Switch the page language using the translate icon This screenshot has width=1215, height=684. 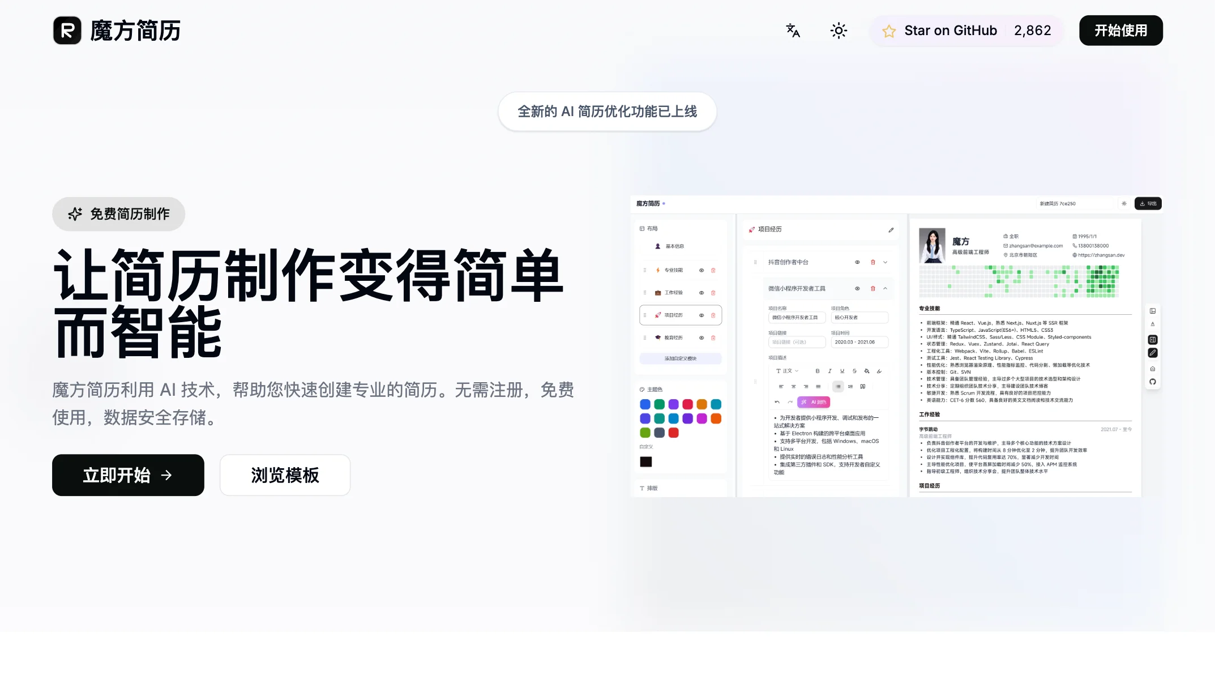coord(792,31)
